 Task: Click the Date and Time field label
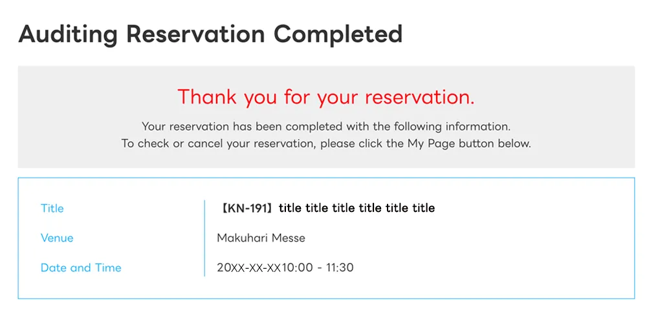coord(81,267)
